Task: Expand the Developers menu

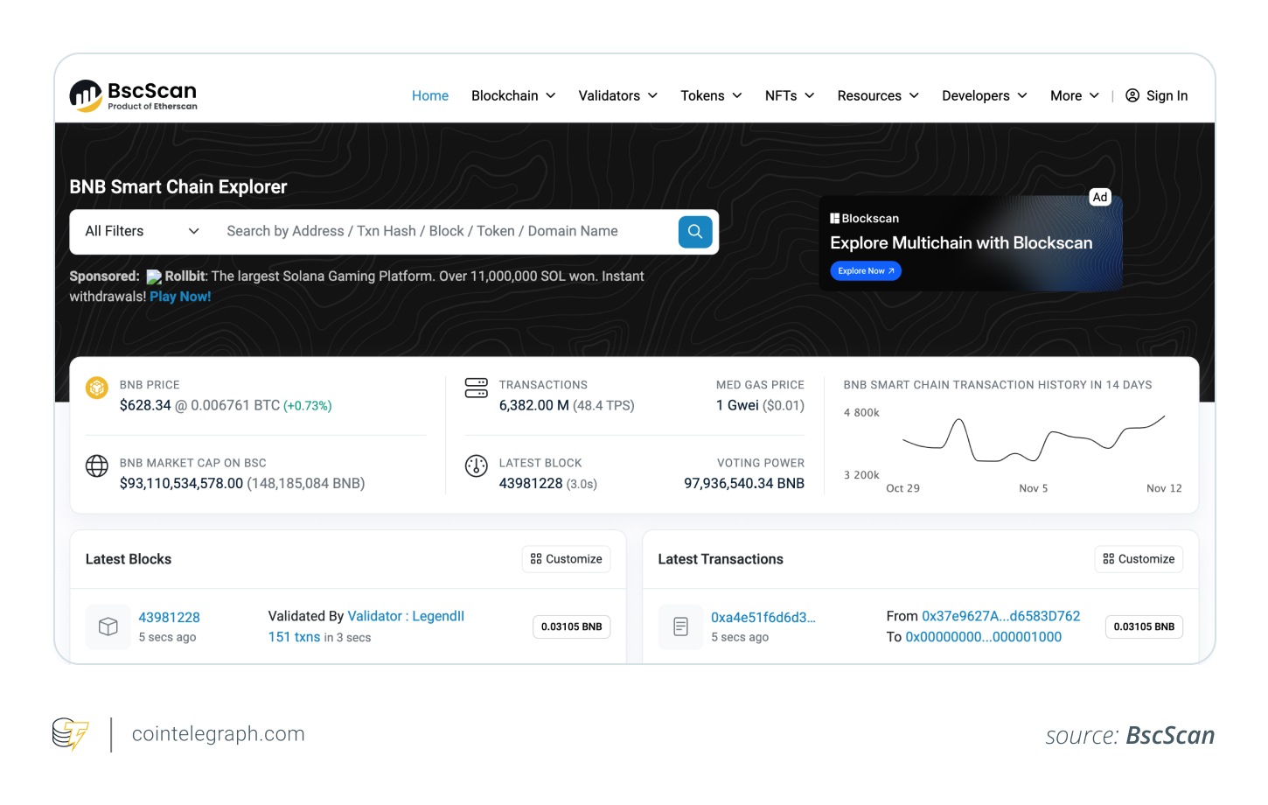Action: (985, 95)
